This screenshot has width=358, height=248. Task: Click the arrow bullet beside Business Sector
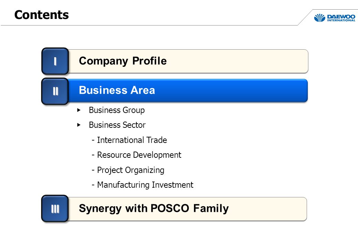(79, 125)
